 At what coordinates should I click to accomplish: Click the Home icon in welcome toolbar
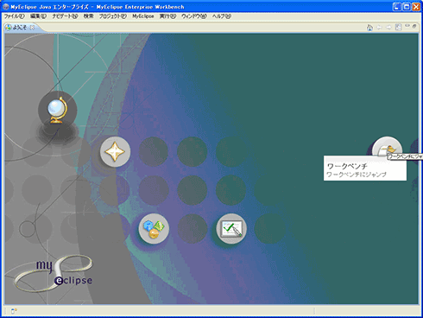369,28
